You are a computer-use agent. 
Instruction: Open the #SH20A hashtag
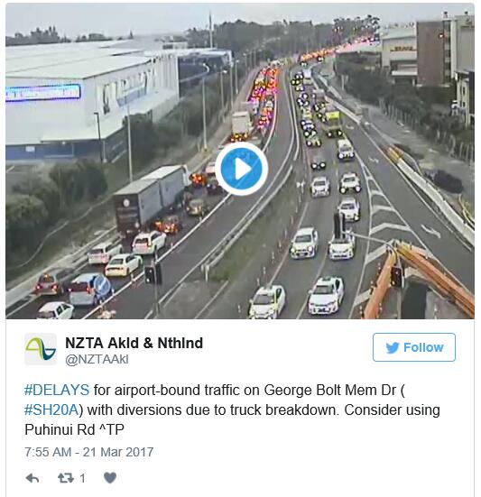click(51, 410)
